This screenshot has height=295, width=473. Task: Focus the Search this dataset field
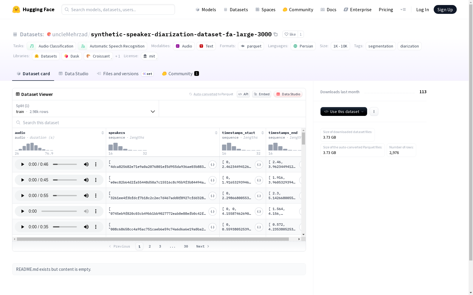(x=159, y=122)
